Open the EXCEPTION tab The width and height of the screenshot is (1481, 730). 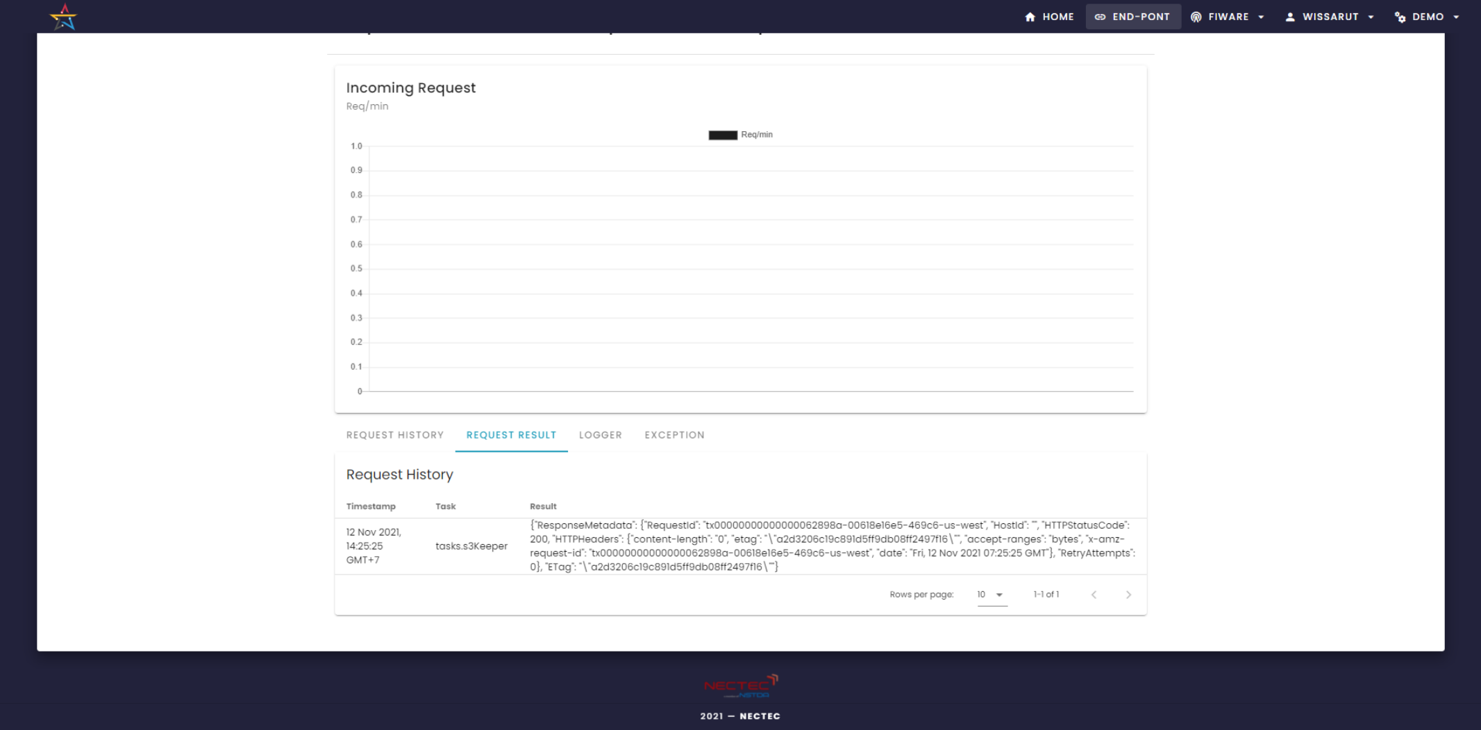coord(675,435)
